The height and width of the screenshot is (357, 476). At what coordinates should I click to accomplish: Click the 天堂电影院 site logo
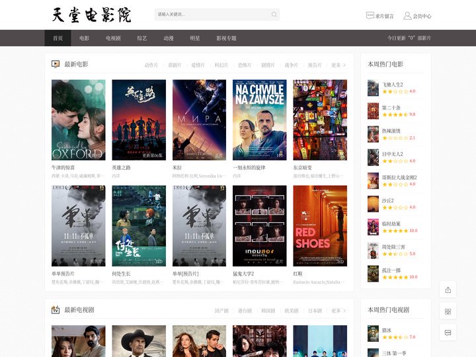(91, 15)
